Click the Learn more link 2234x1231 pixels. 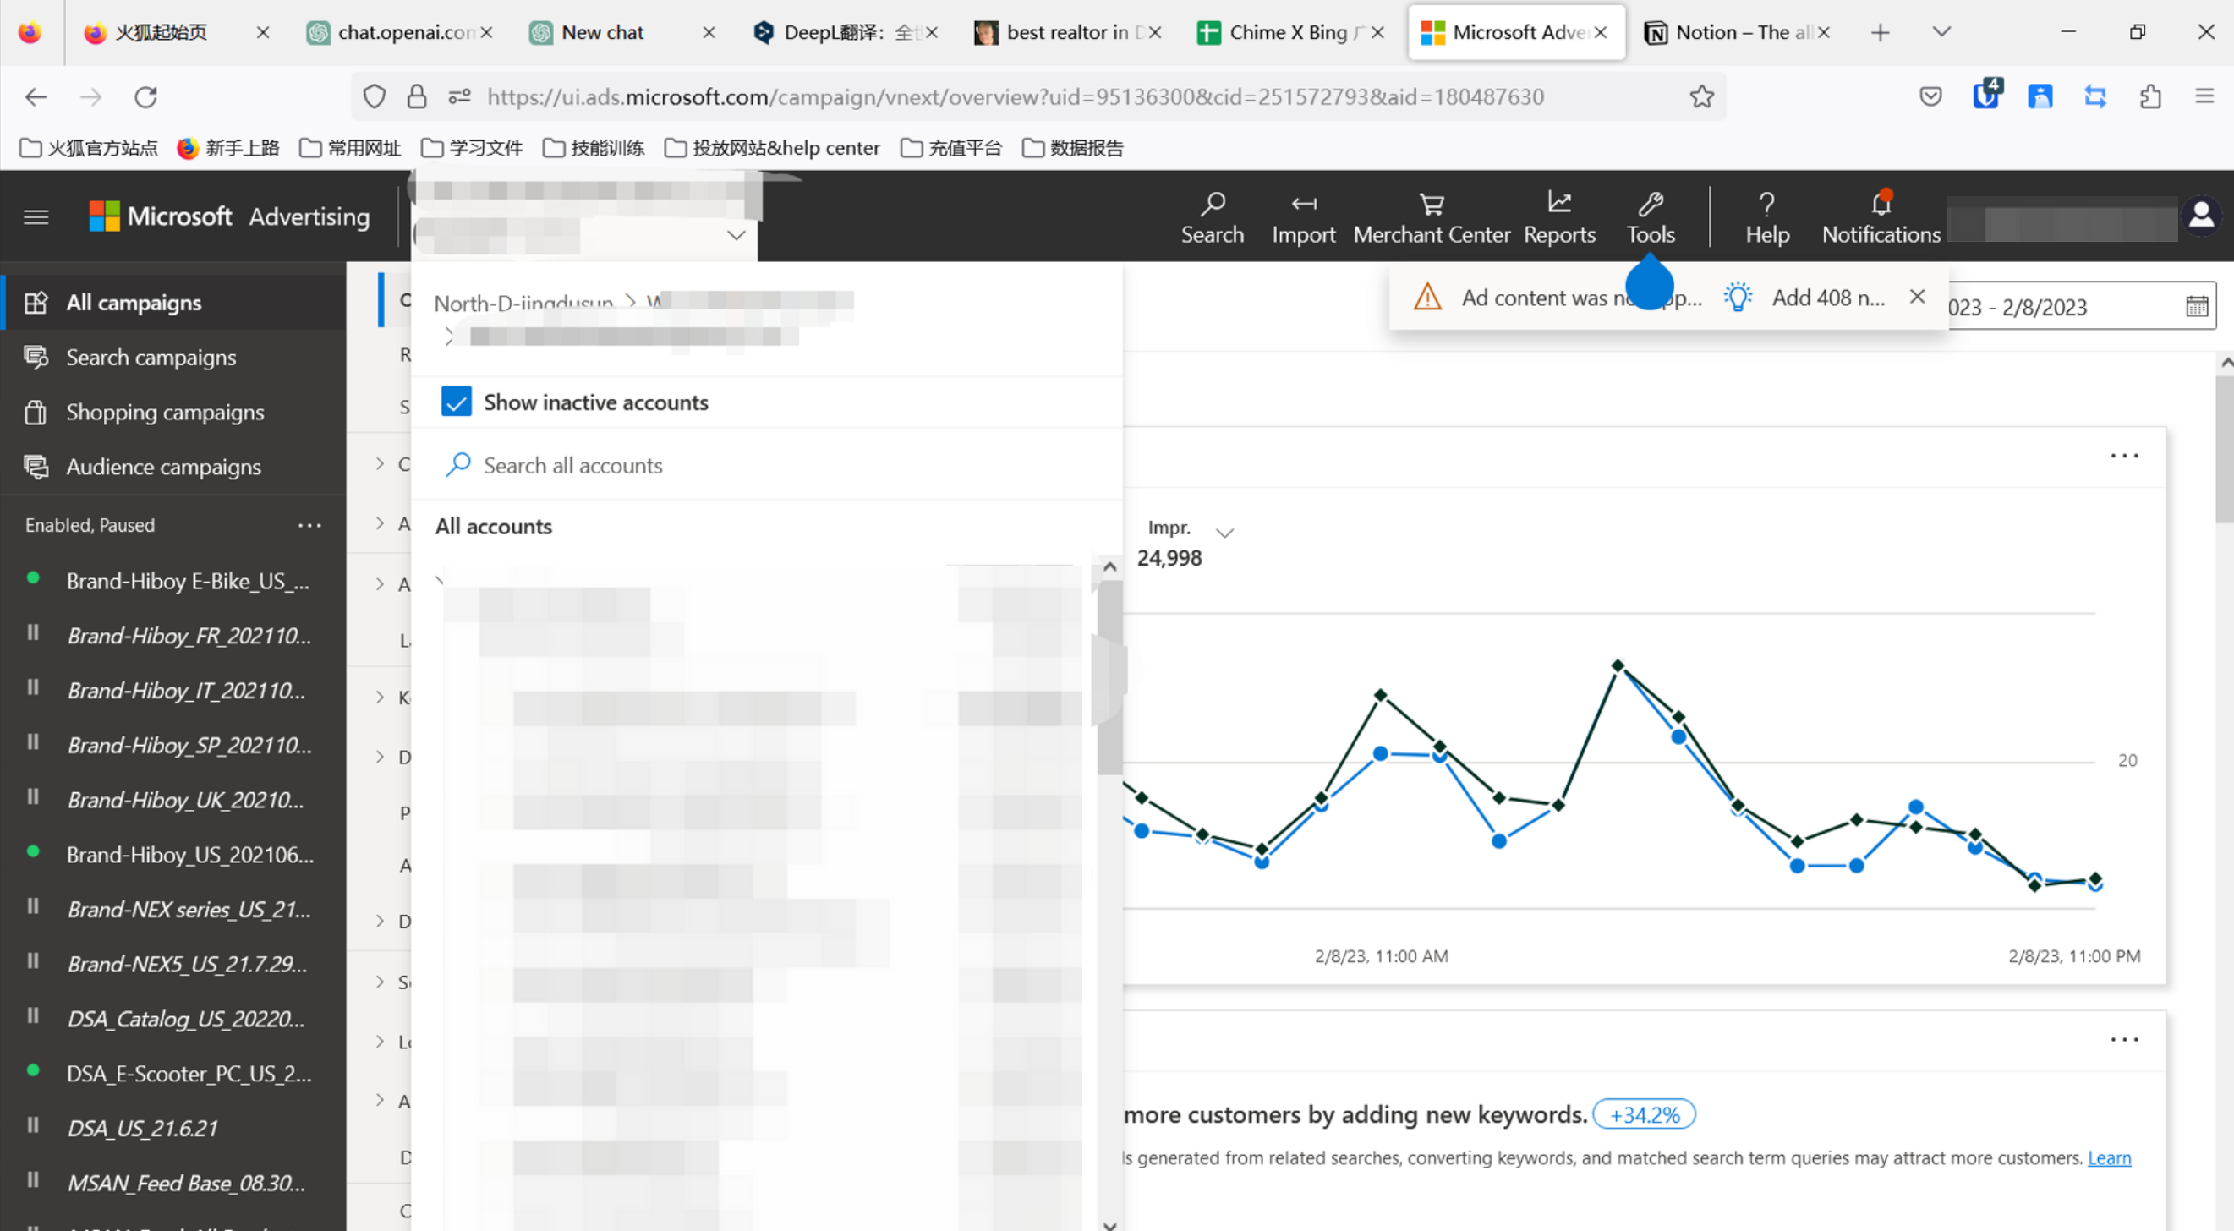tap(2108, 1157)
